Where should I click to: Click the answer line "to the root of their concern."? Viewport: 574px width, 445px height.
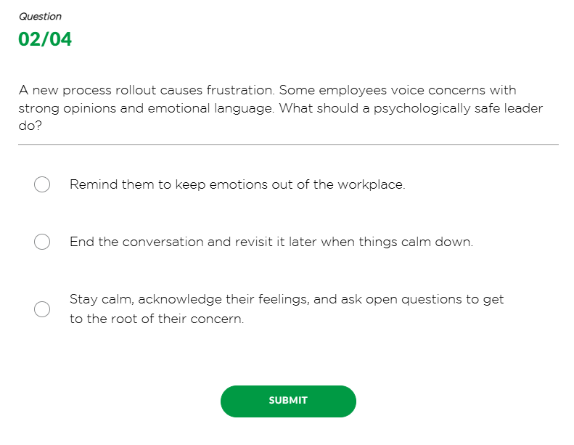[x=157, y=319]
